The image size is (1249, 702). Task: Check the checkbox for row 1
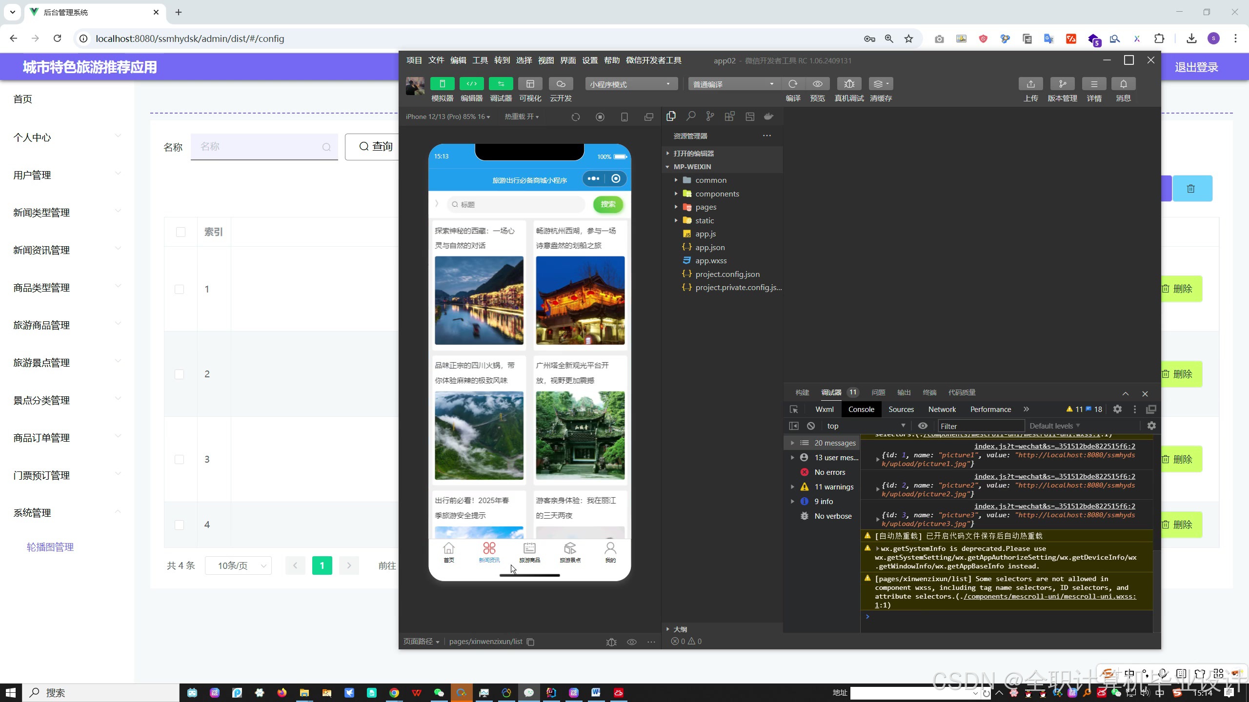180,289
